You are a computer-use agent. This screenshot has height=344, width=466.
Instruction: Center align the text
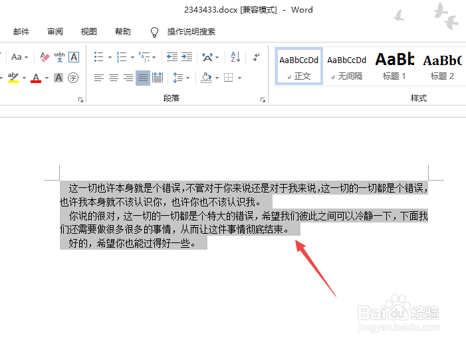click(114, 78)
